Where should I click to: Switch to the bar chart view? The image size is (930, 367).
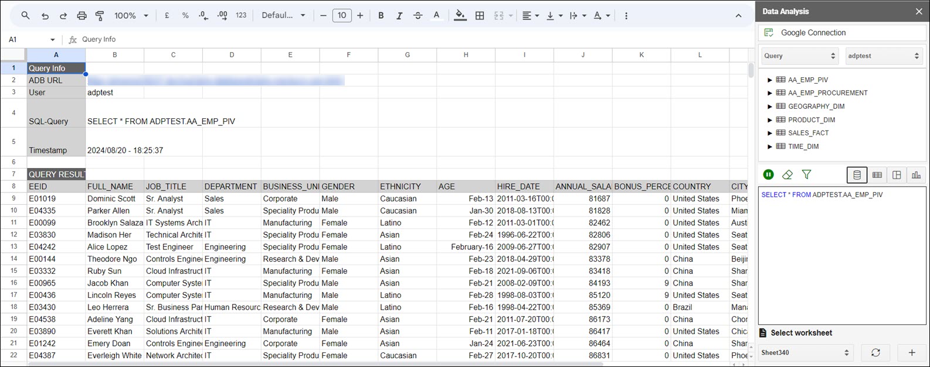pyautogui.click(x=916, y=174)
